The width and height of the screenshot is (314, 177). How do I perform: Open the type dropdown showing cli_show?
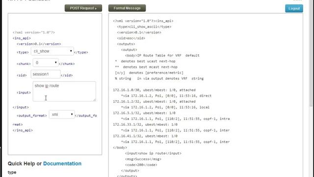52,51
